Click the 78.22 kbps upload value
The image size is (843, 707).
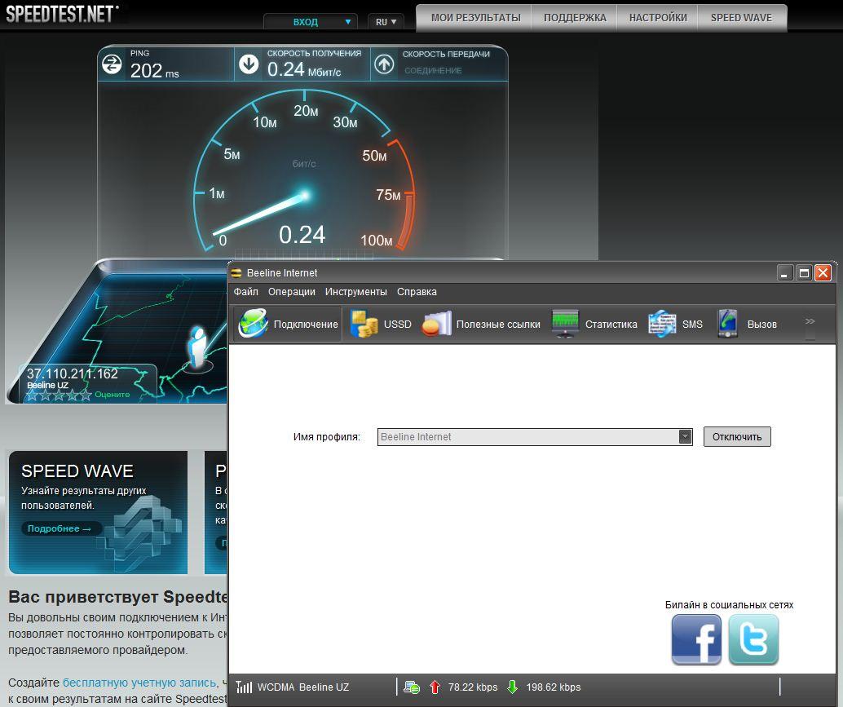(473, 687)
